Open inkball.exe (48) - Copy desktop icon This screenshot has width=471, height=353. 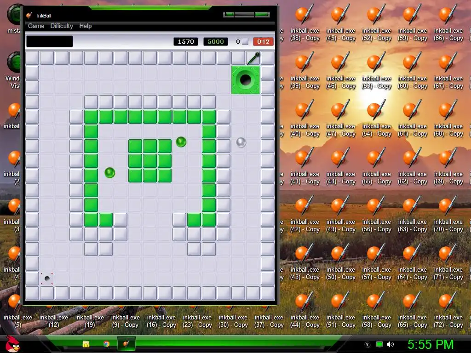click(341, 166)
